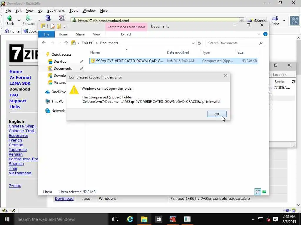Open the Explorer quick access toolbar dropdown
This screenshot has height=225, width=301.
(64, 26)
